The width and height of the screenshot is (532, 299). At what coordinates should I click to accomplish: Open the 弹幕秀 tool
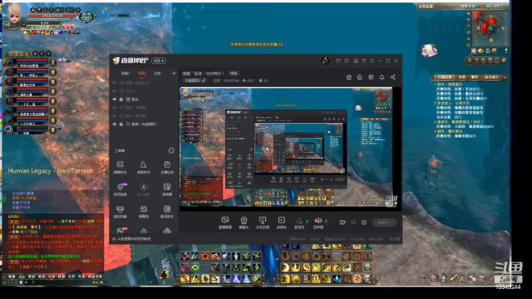pyautogui.click(x=144, y=211)
